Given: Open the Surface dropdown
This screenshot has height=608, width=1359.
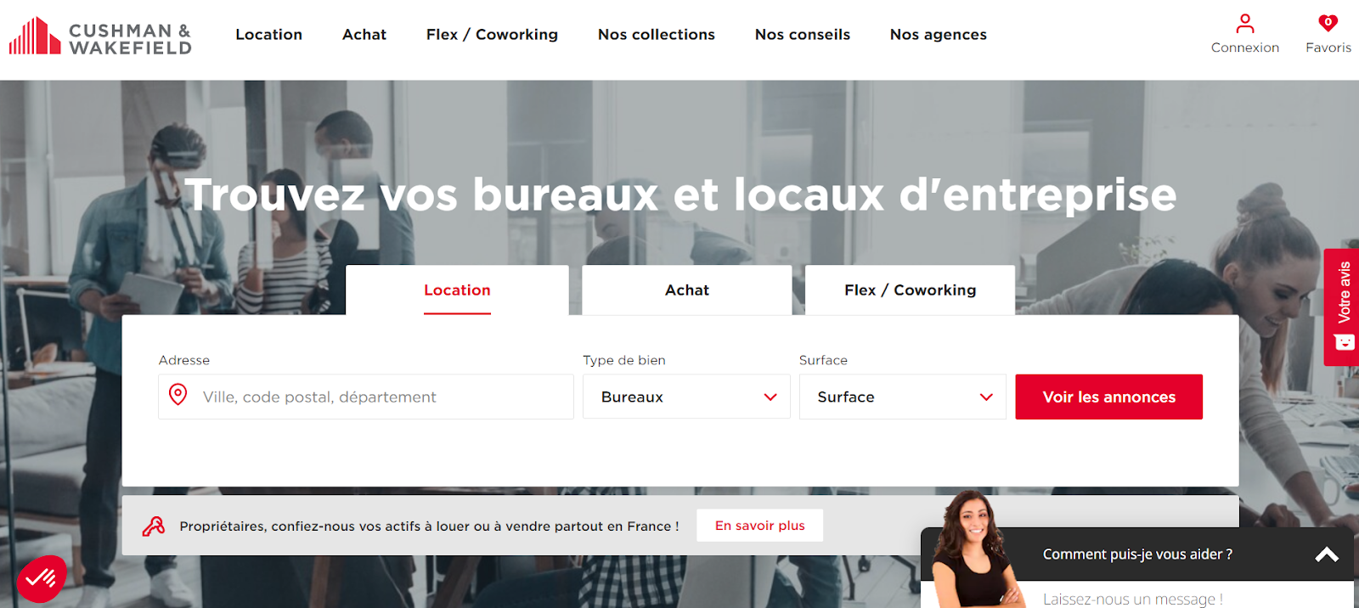Looking at the screenshot, I should pos(903,397).
